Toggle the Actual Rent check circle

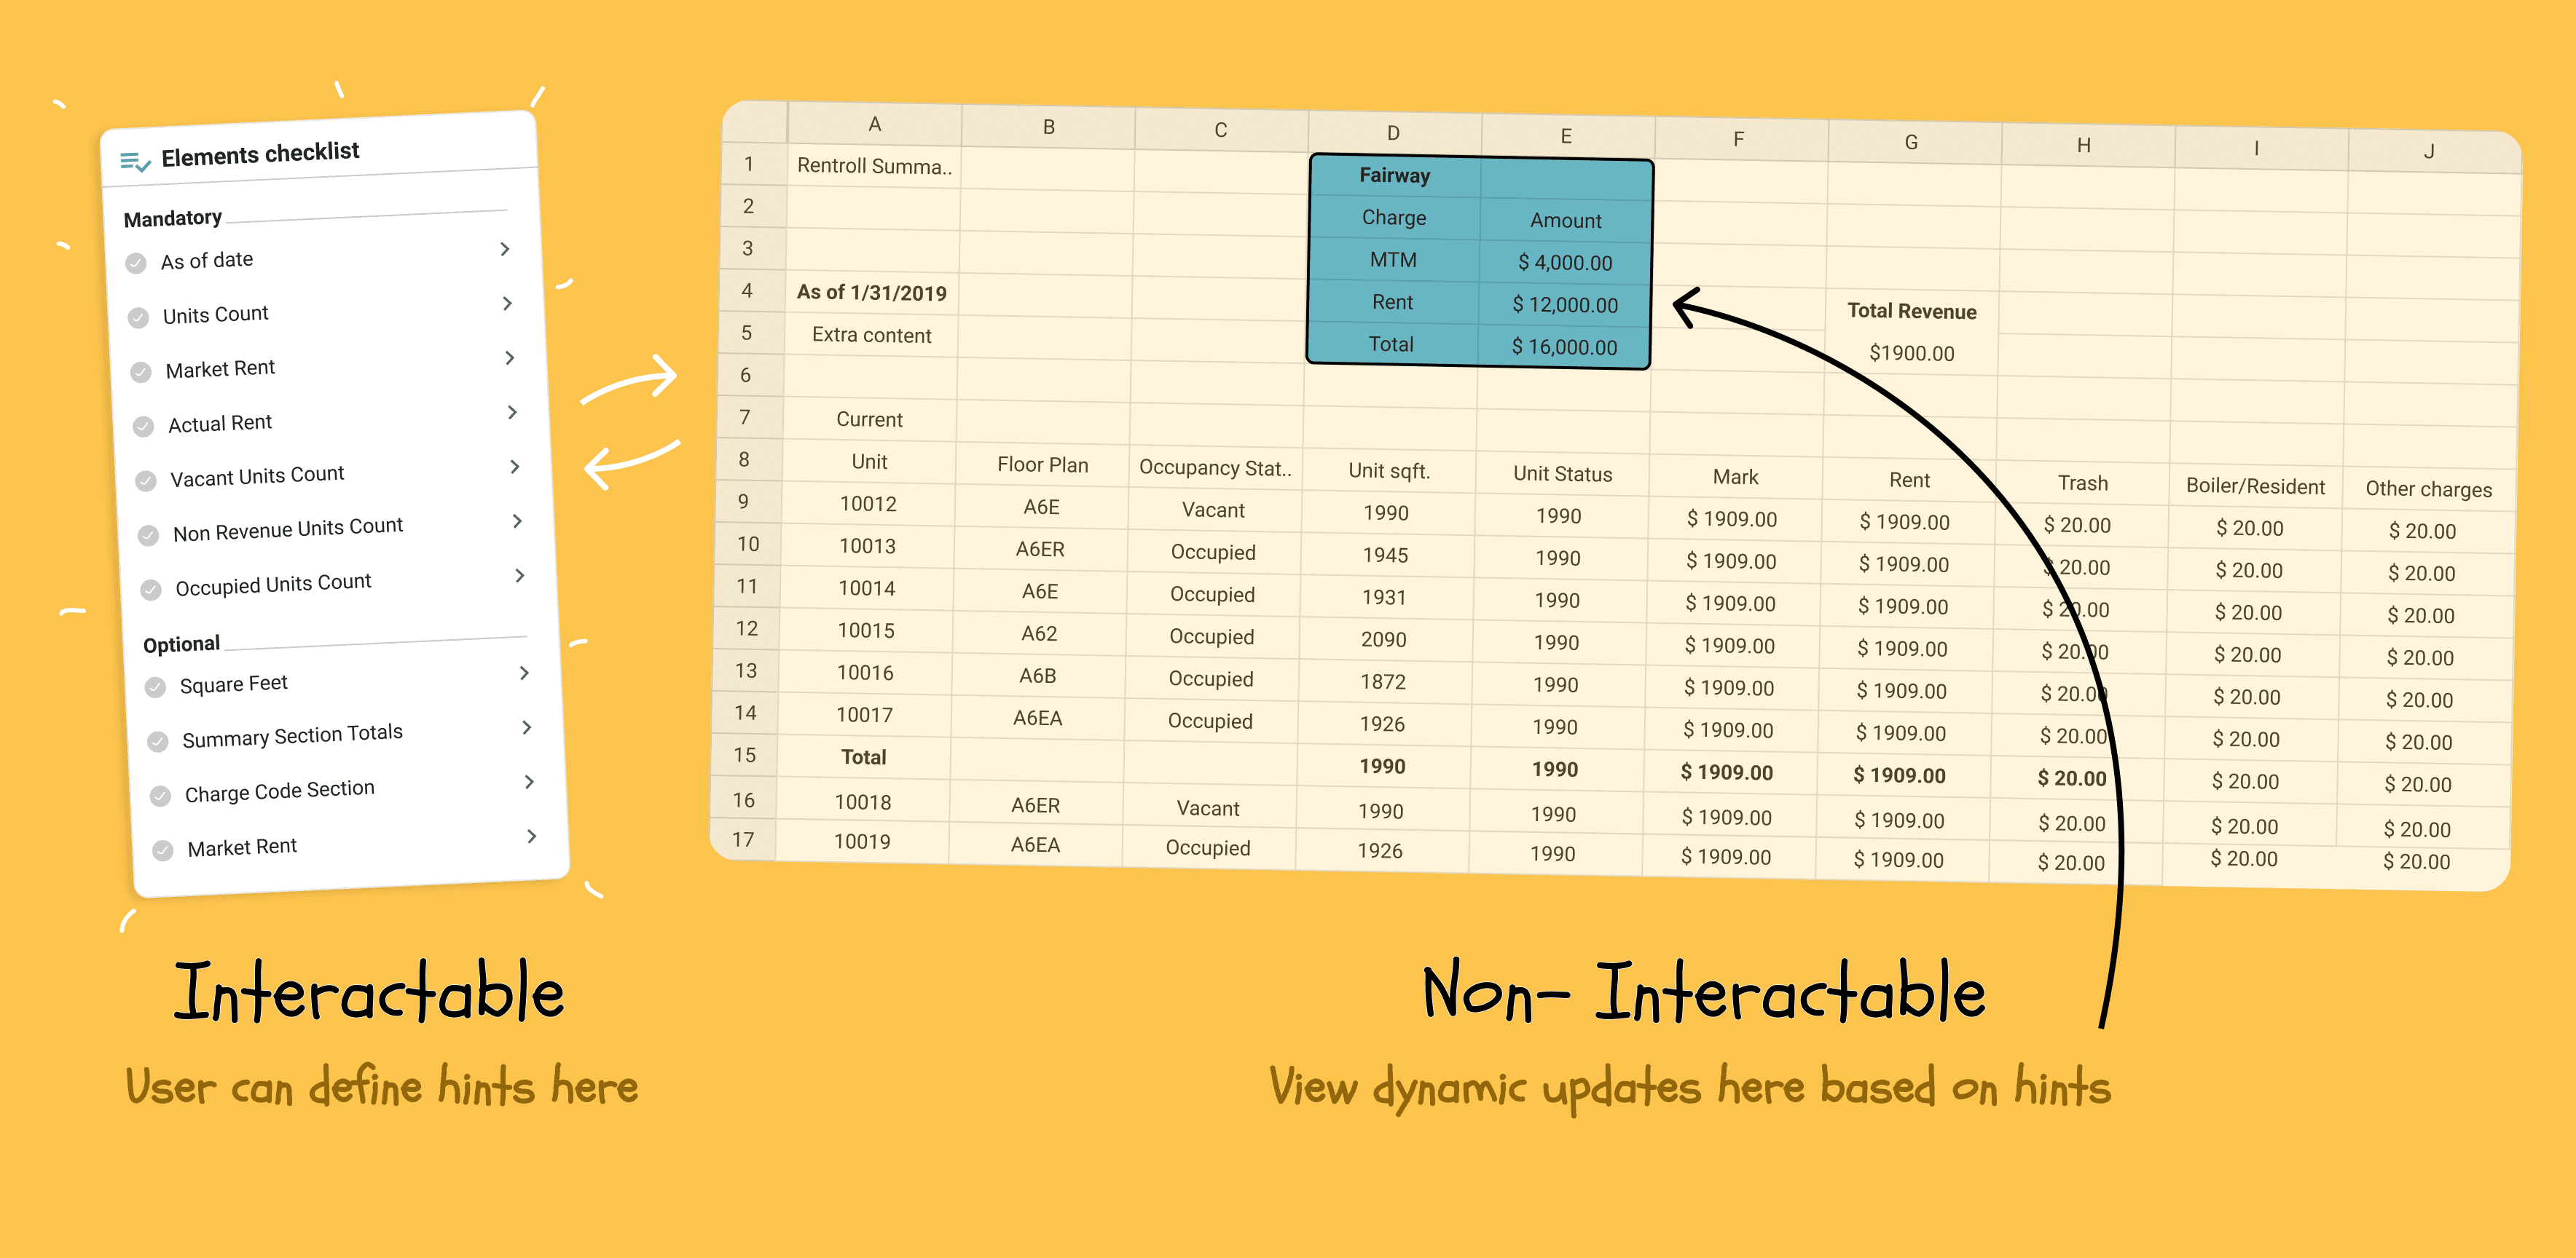point(143,427)
